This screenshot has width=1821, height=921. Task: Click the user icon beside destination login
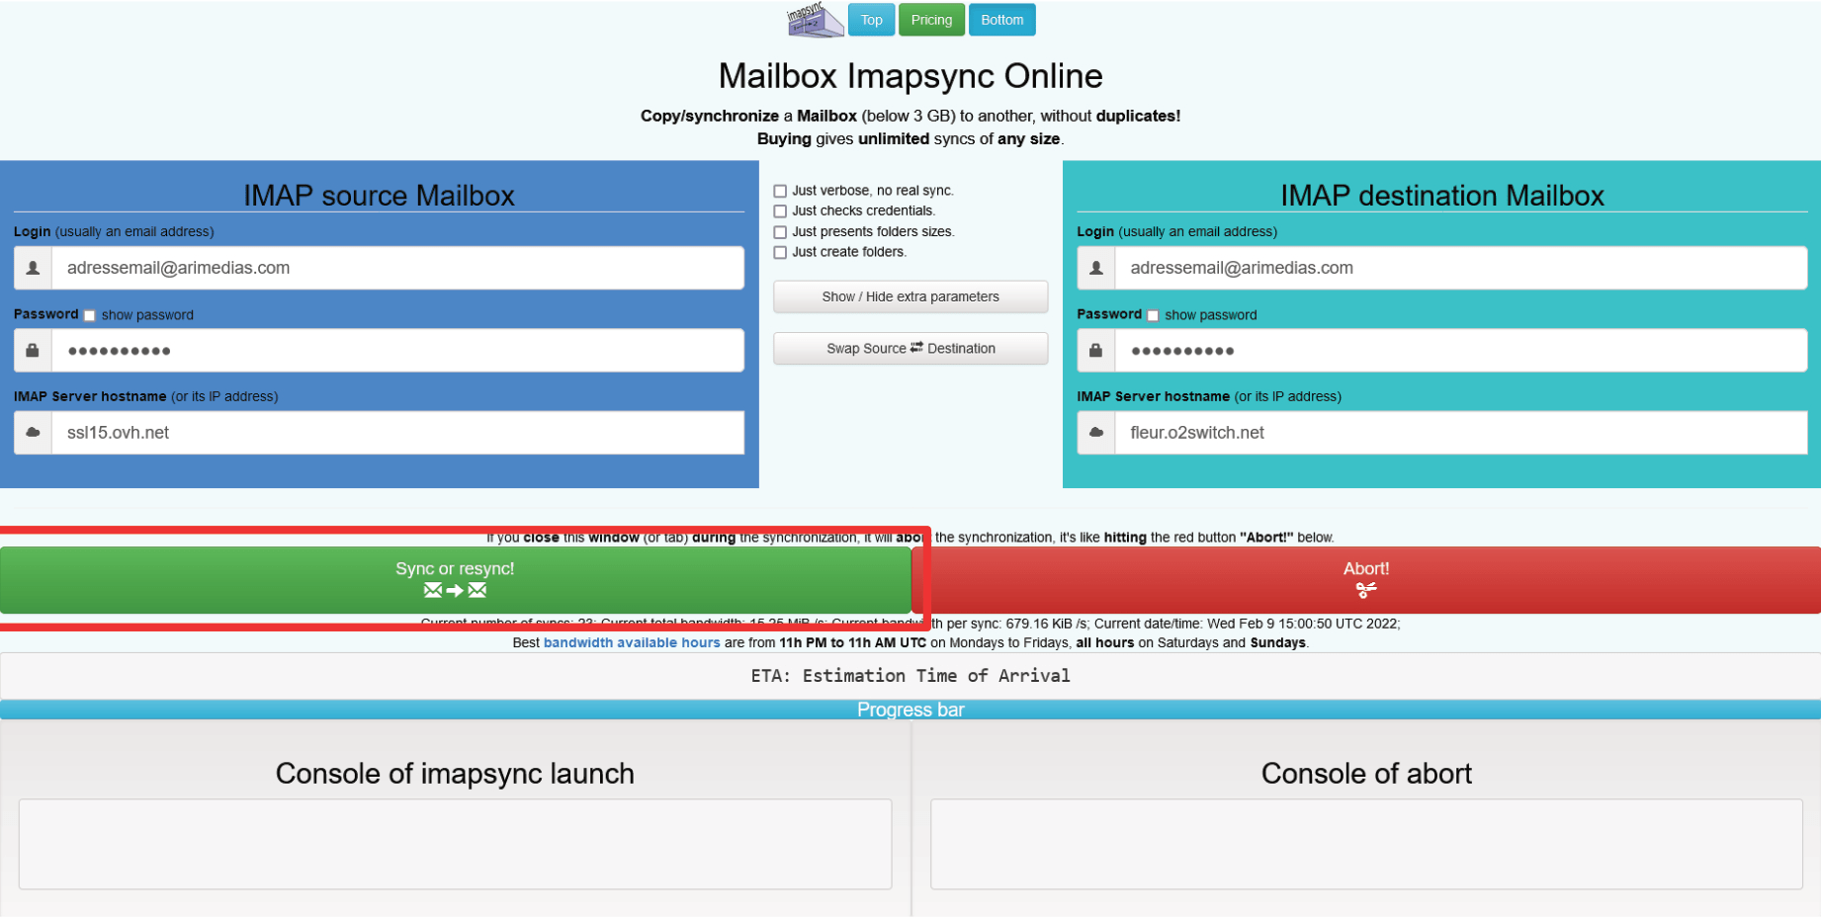(x=1095, y=268)
